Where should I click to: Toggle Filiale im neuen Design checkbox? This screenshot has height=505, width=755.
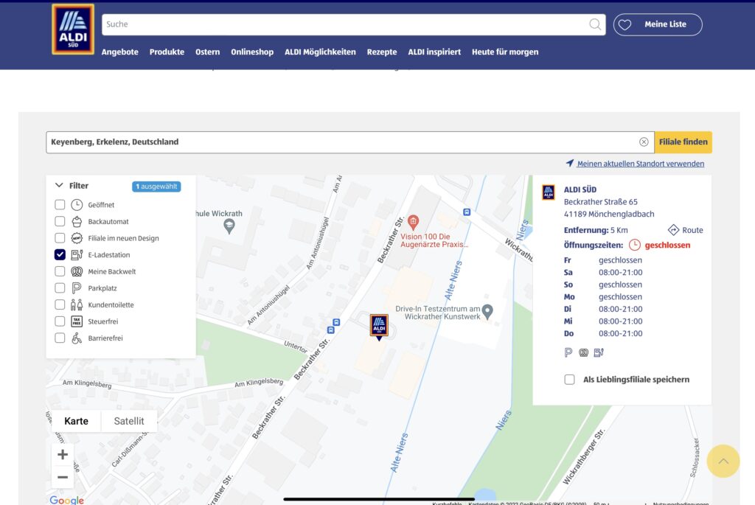point(60,238)
